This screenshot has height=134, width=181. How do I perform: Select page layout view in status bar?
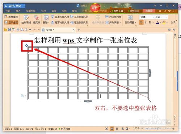112,129
